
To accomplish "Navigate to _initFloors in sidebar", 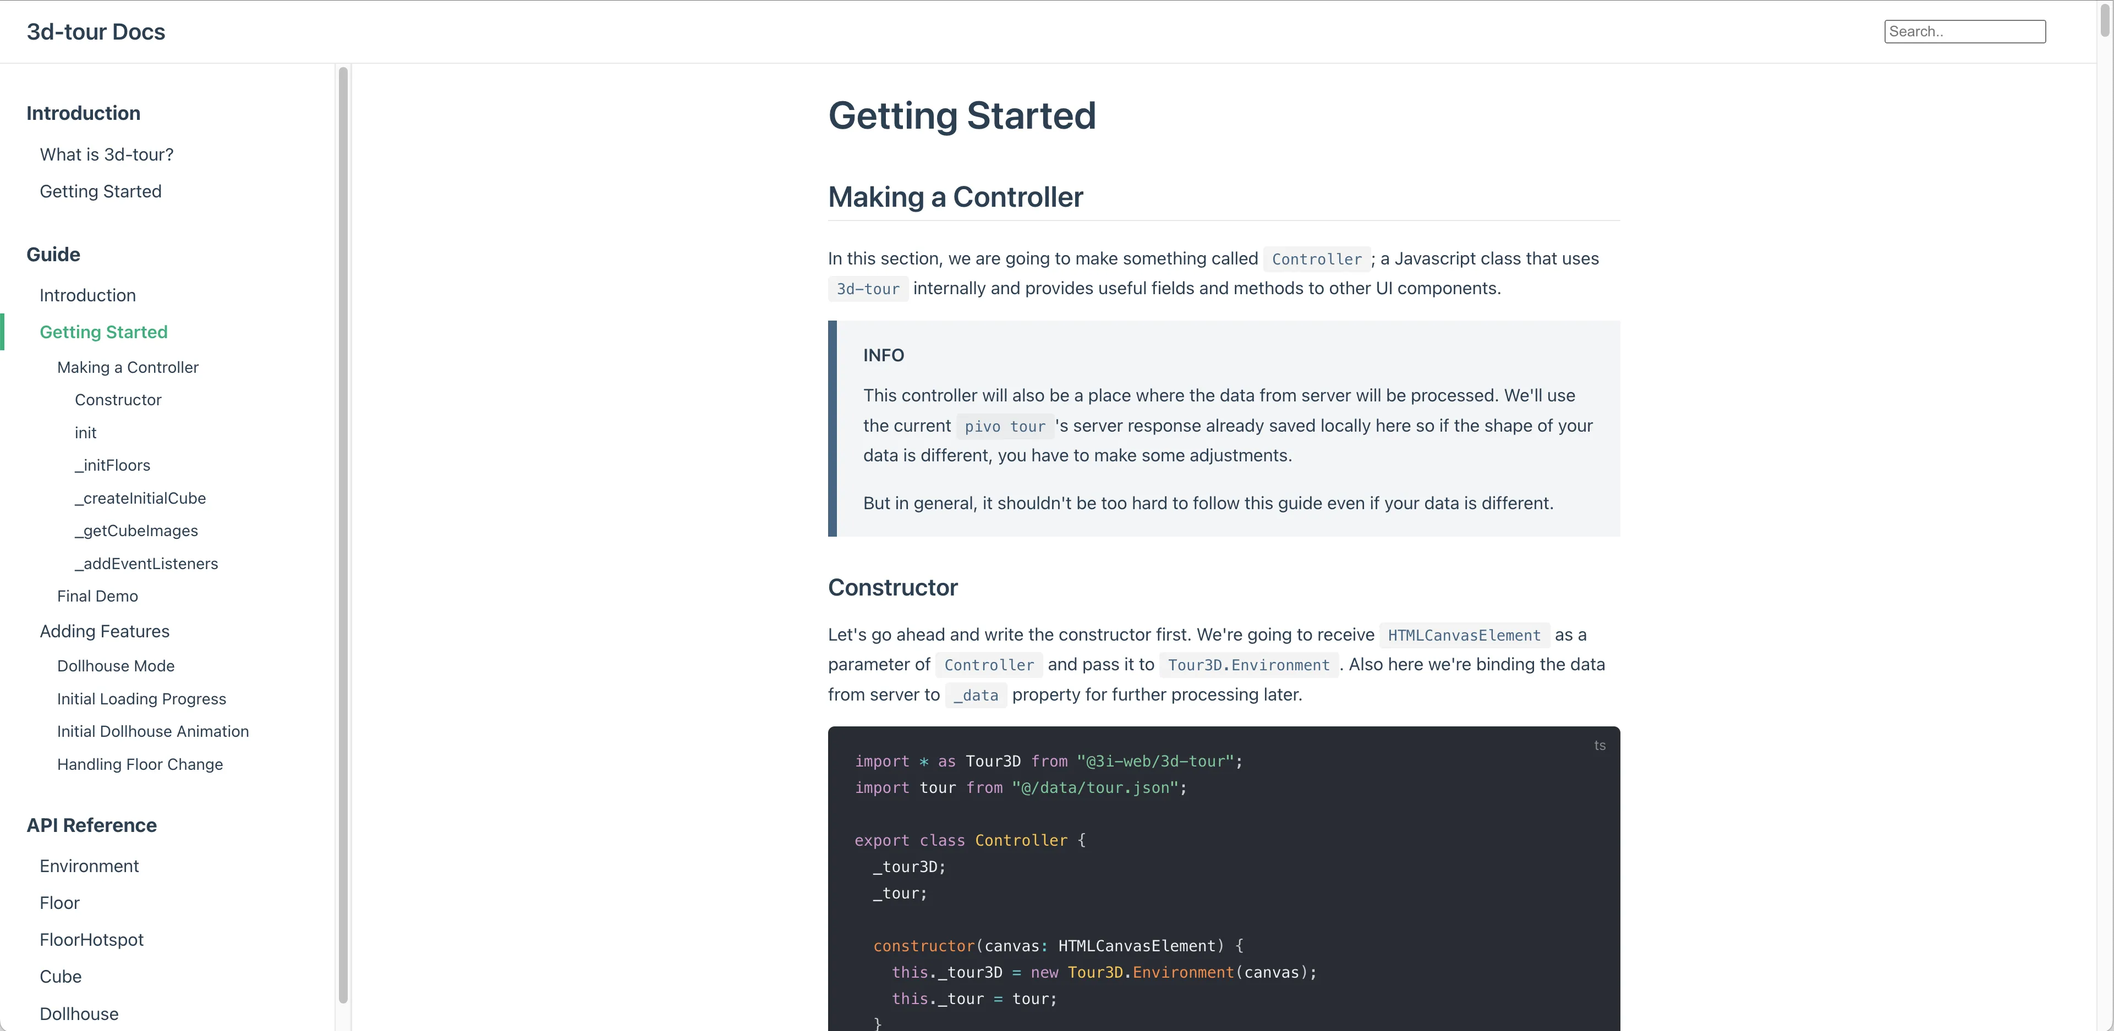I will (112, 465).
